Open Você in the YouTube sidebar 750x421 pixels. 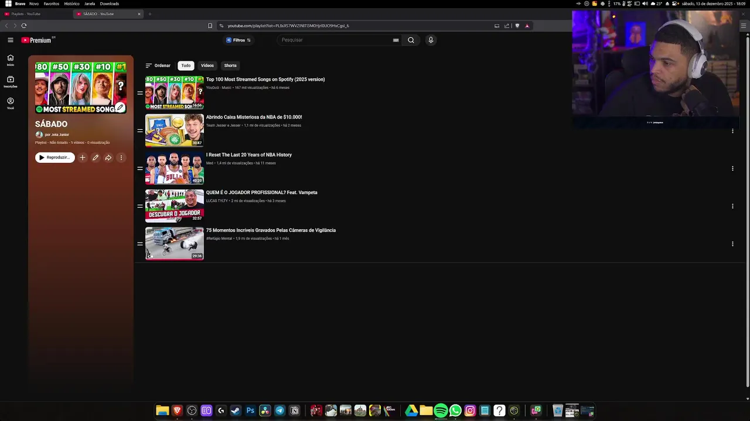pos(11,103)
